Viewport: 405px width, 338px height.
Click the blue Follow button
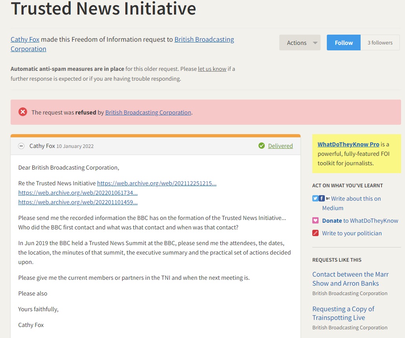point(344,42)
